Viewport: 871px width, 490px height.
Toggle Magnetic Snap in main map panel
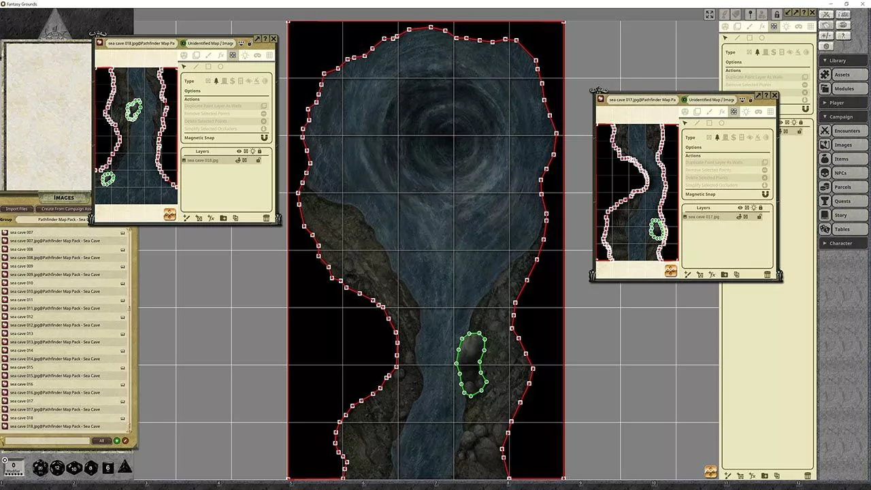[806, 109]
